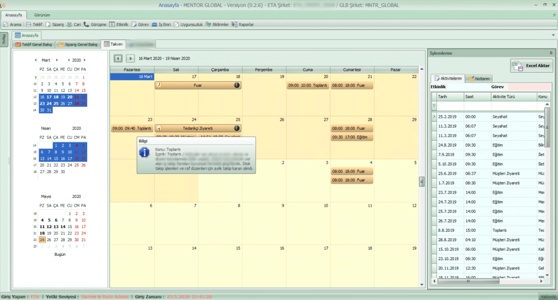Click the activity grid horizontal scrollbar
Viewport: 558px width, 300px height.
(468, 281)
